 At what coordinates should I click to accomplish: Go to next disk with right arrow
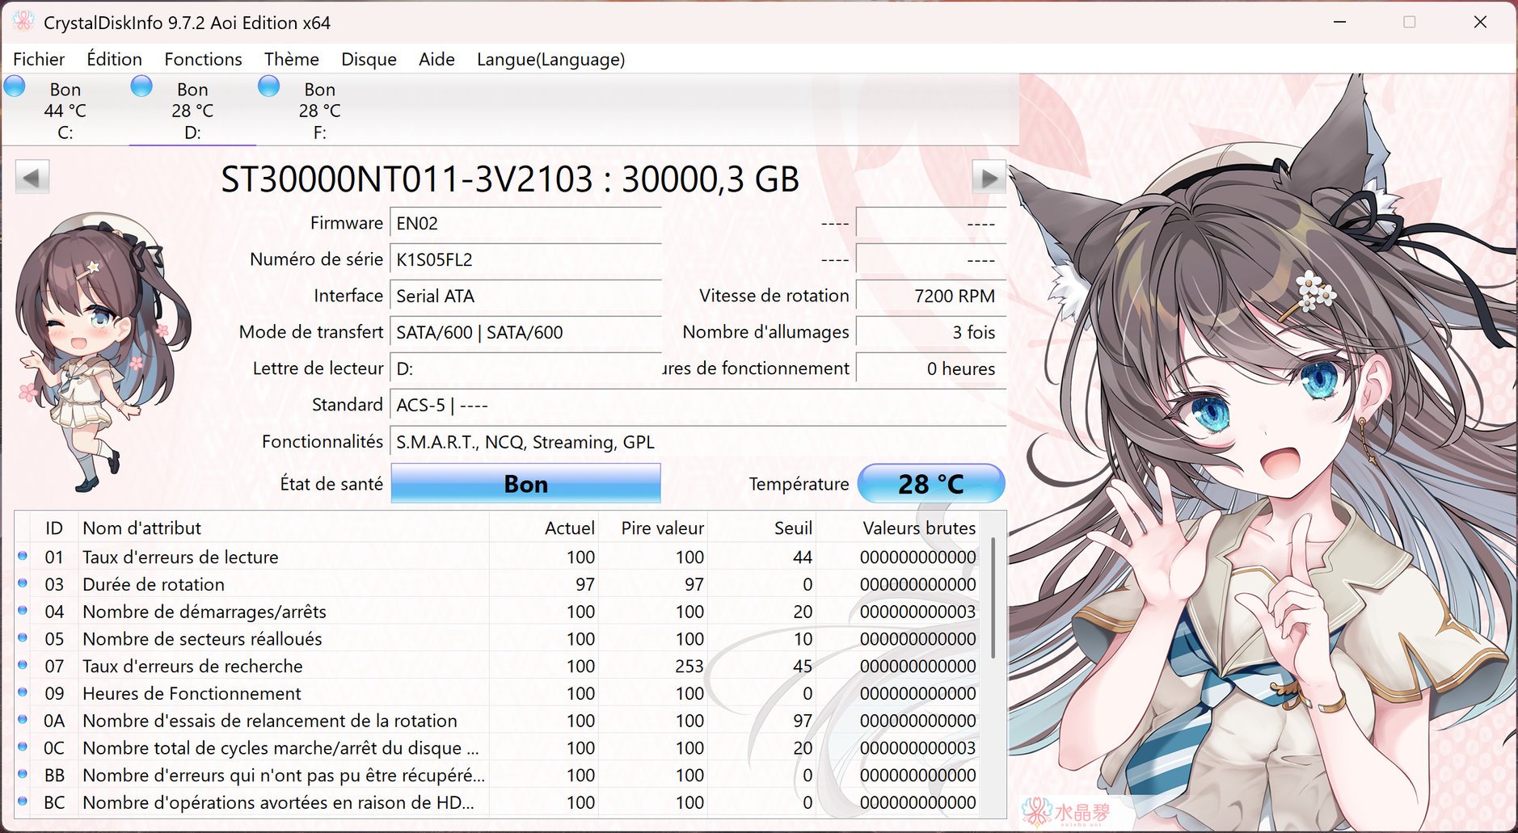pyautogui.click(x=989, y=177)
